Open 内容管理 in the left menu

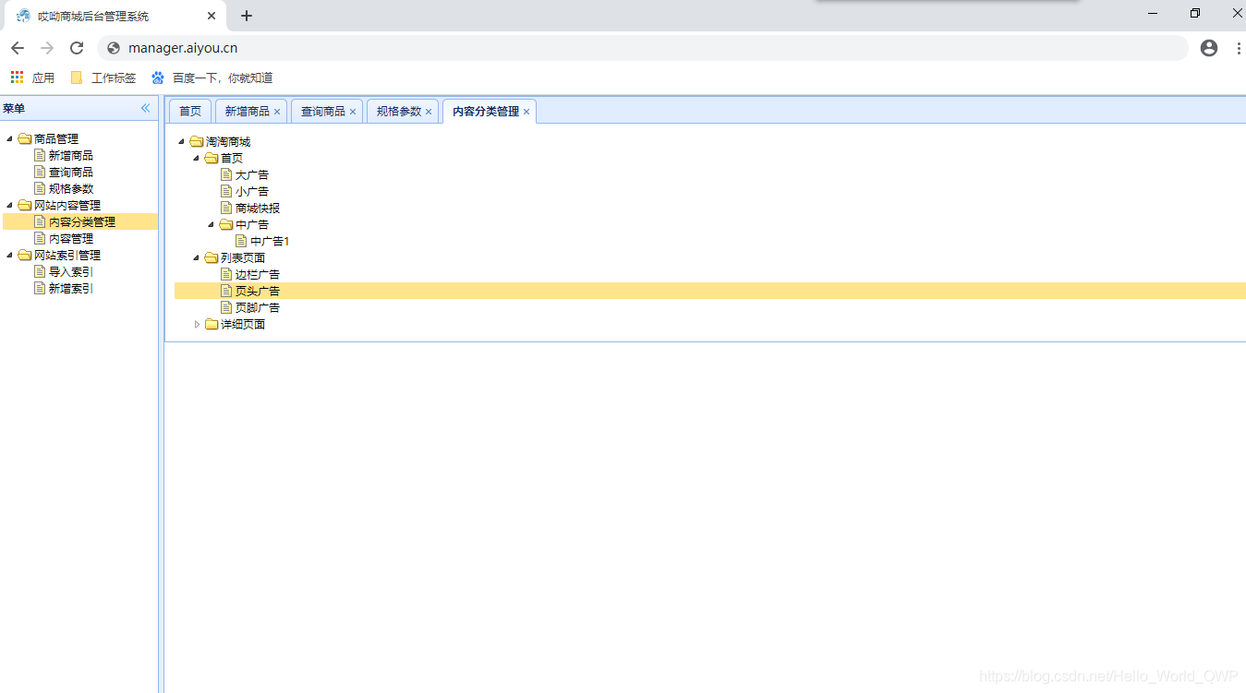[71, 238]
